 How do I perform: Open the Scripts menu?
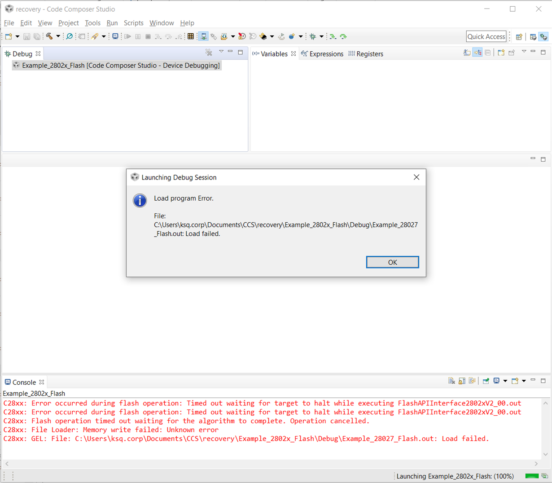[133, 23]
